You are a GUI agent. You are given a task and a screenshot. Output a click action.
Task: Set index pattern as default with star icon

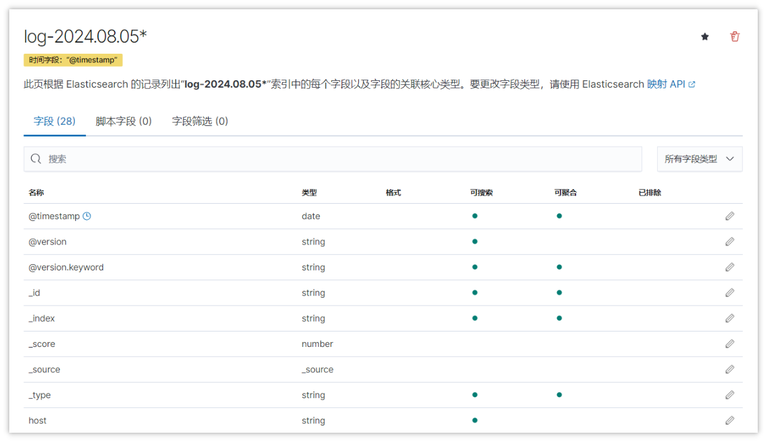click(705, 37)
